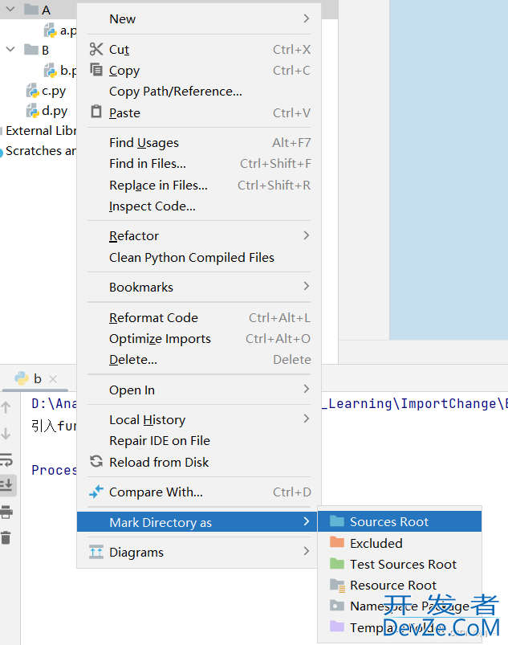Expand the Diagrams submenu arrow

307,551
